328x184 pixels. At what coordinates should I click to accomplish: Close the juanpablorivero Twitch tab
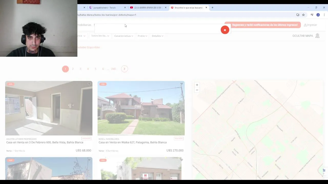pyautogui.click(x=125, y=8)
